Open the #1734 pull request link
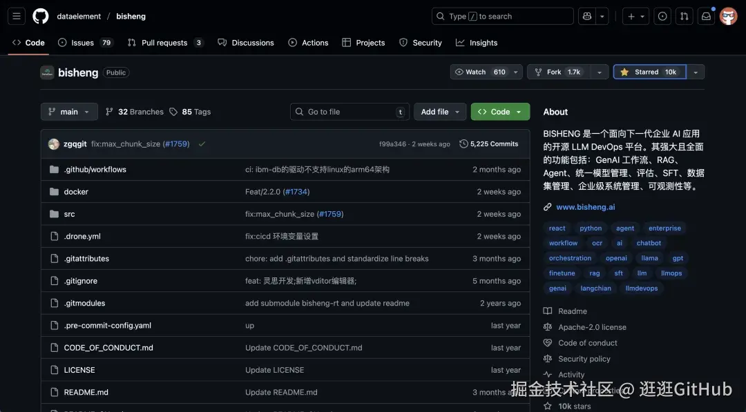Image resolution: width=746 pixels, height=412 pixels. (296, 192)
